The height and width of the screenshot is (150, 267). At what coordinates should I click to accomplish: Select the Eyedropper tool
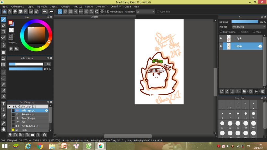[x=3, y=123]
